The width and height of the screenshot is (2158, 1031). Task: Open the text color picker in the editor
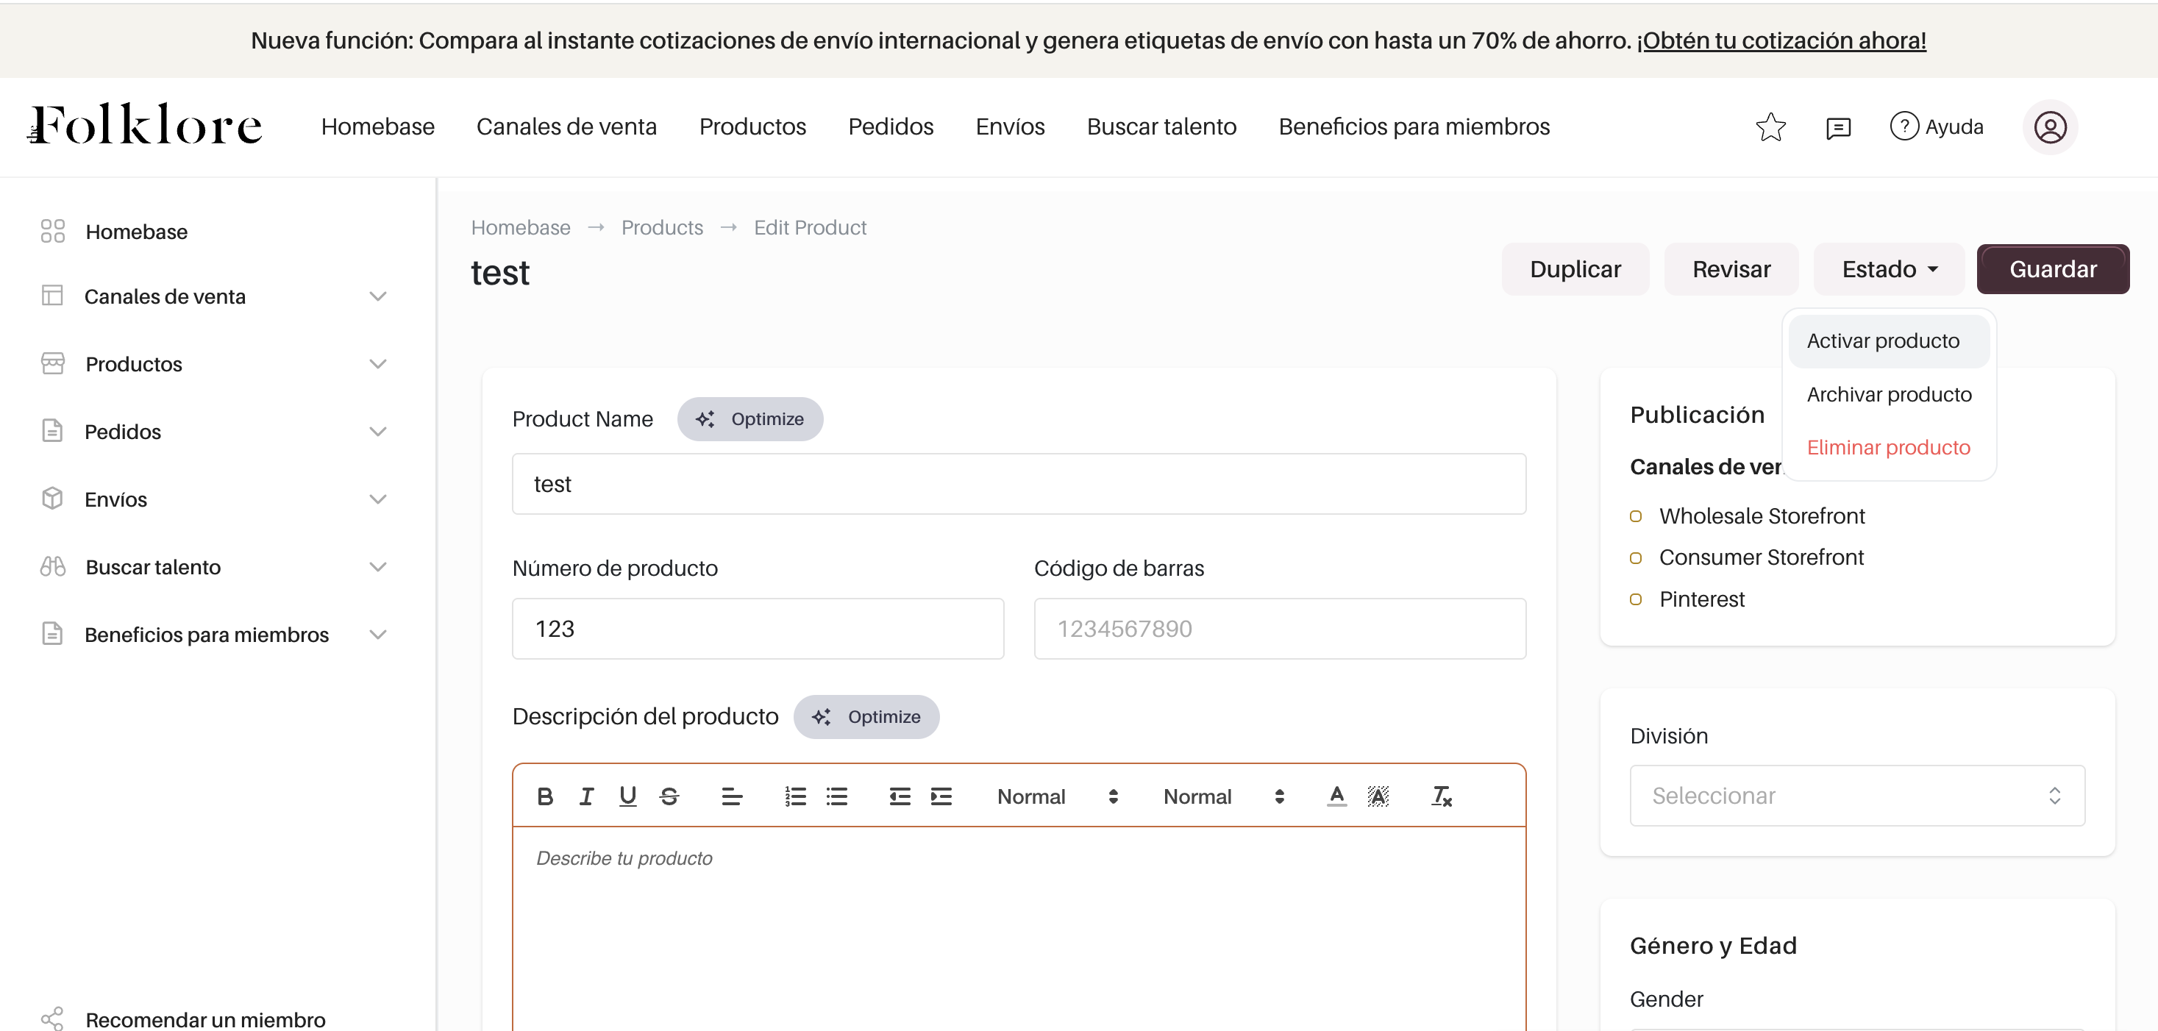click(x=1336, y=796)
